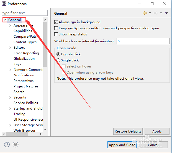The height and width of the screenshot is (153, 172).
Task: Open Compare/Patch preference page
Action: [x=25, y=37]
